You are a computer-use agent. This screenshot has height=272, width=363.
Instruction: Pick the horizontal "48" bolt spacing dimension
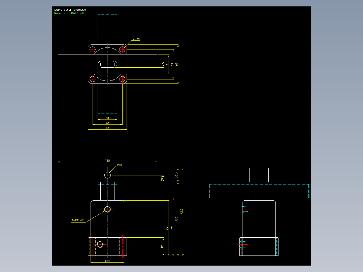pos(107,123)
